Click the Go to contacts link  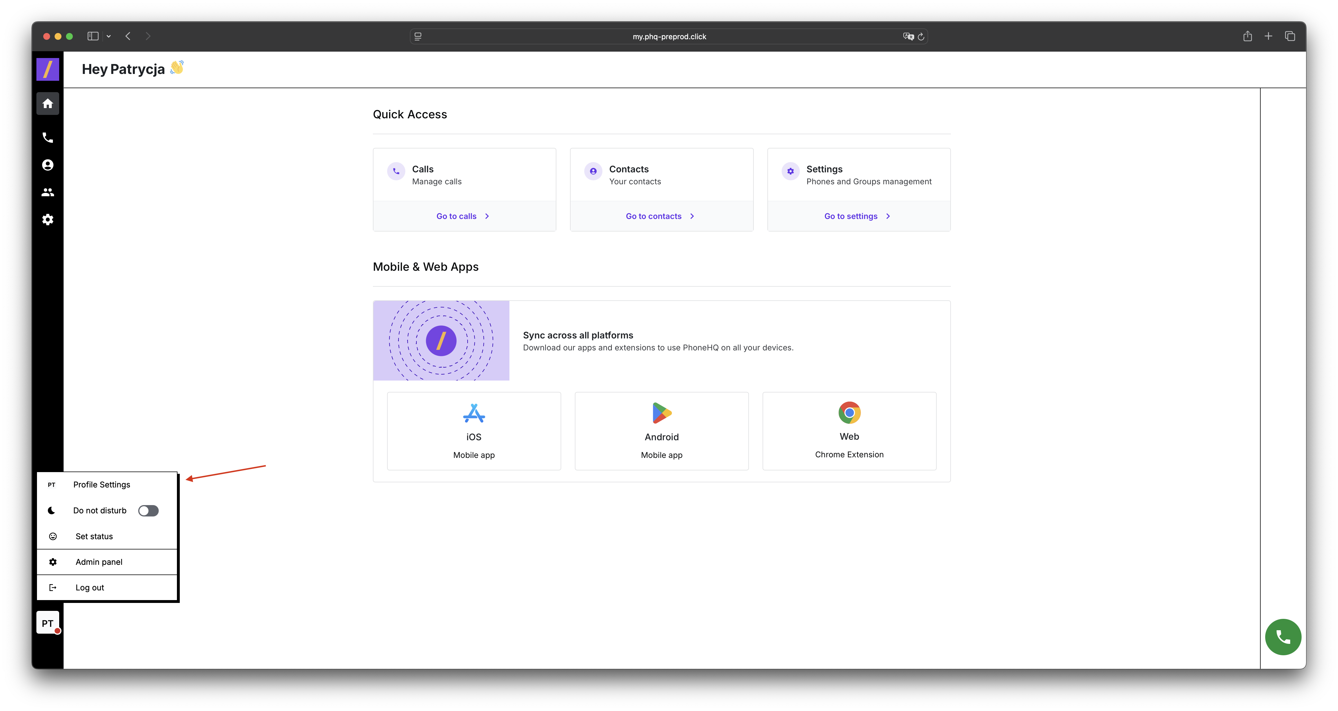tap(653, 216)
